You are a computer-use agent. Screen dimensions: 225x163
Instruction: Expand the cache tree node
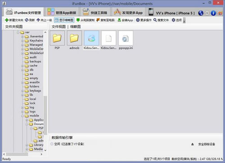(22, 66)
